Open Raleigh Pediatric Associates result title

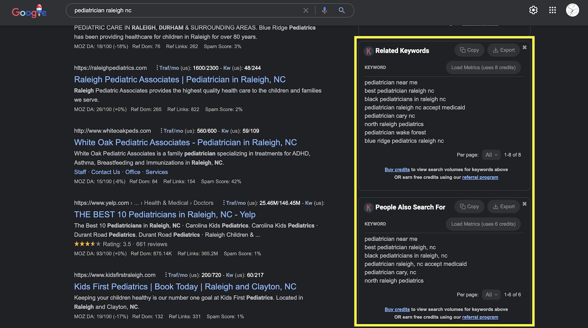pyautogui.click(x=180, y=80)
